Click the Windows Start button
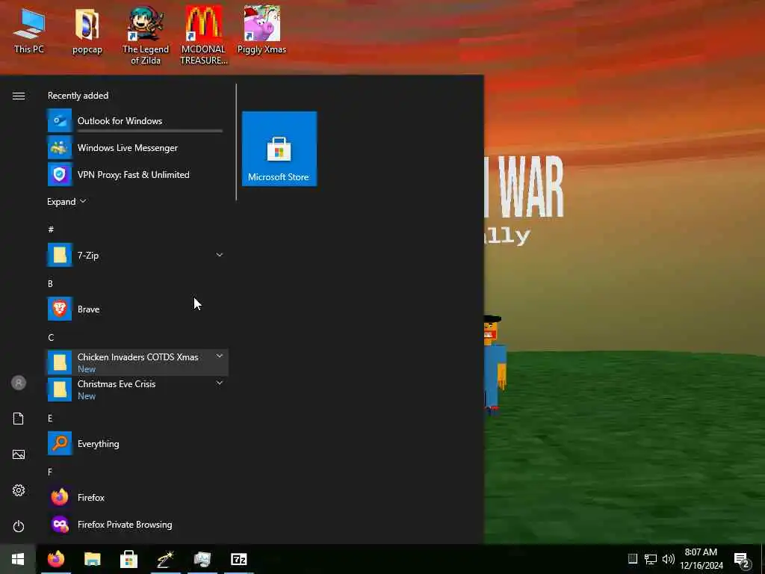This screenshot has width=765, height=574. point(18,559)
